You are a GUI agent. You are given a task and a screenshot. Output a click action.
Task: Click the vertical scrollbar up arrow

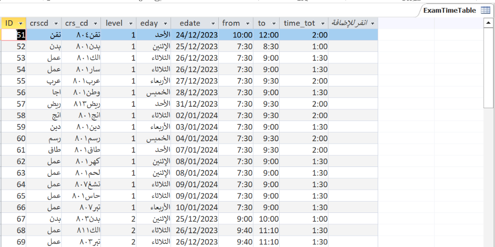click(489, 23)
